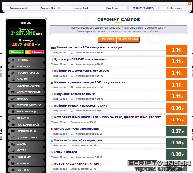
Task: Click the star icon for ЛИДЕРЫ ДНЯ
Action: pyautogui.click(x=13, y=157)
